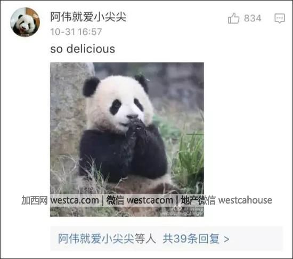Expand the 共39条回复 replies link
293x259 pixels.
click(x=191, y=239)
